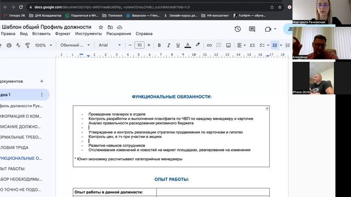Open bulleted list style arrow
Screen dimensions: 351x197
pos(281,45)
